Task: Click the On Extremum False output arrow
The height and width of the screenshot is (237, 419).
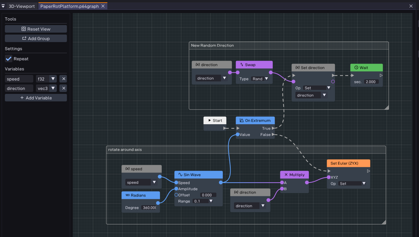Action: pyautogui.click(x=273, y=135)
